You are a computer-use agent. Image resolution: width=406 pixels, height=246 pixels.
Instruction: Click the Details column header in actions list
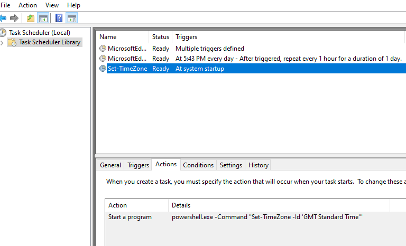(279, 205)
